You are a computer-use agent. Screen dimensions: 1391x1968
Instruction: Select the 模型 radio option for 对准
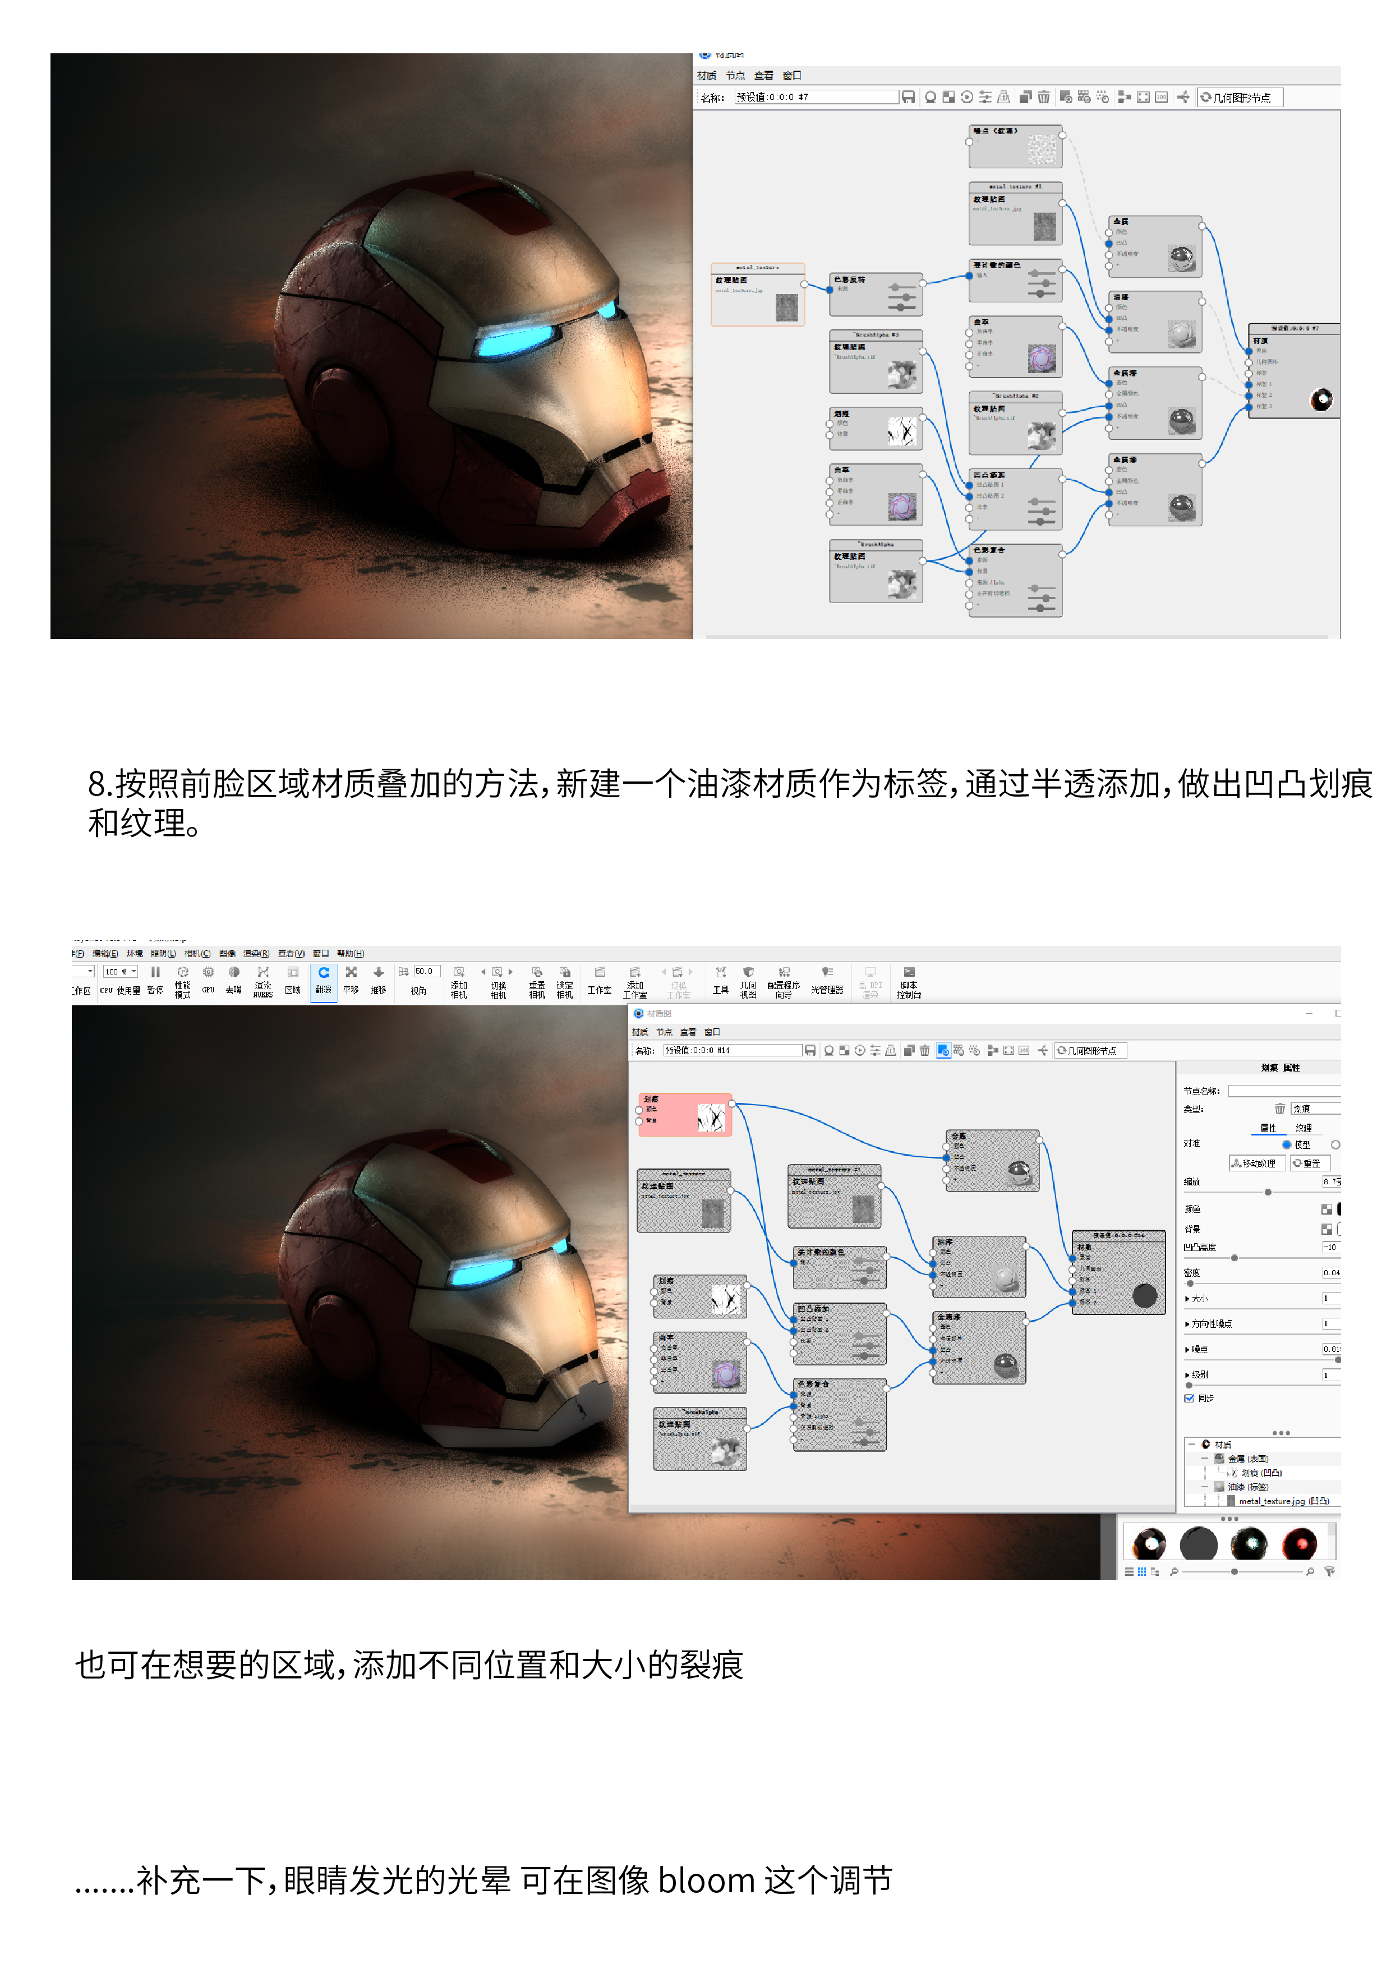[1287, 1145]
